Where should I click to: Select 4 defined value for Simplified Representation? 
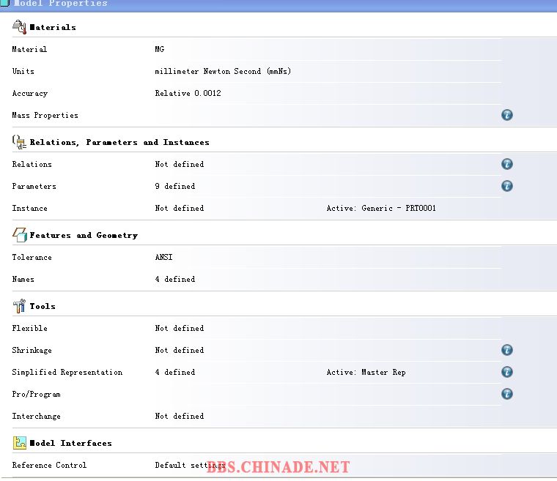point(175,373)
